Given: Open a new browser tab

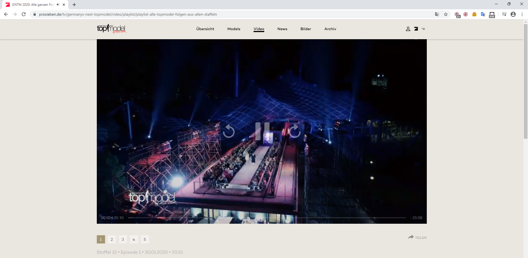Looking at the screenshot, I should coord(74,5).
